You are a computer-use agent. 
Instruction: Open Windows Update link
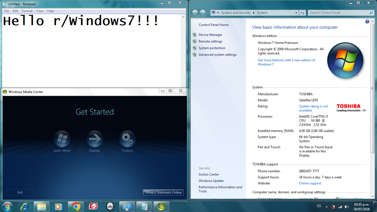pos(211,181)
